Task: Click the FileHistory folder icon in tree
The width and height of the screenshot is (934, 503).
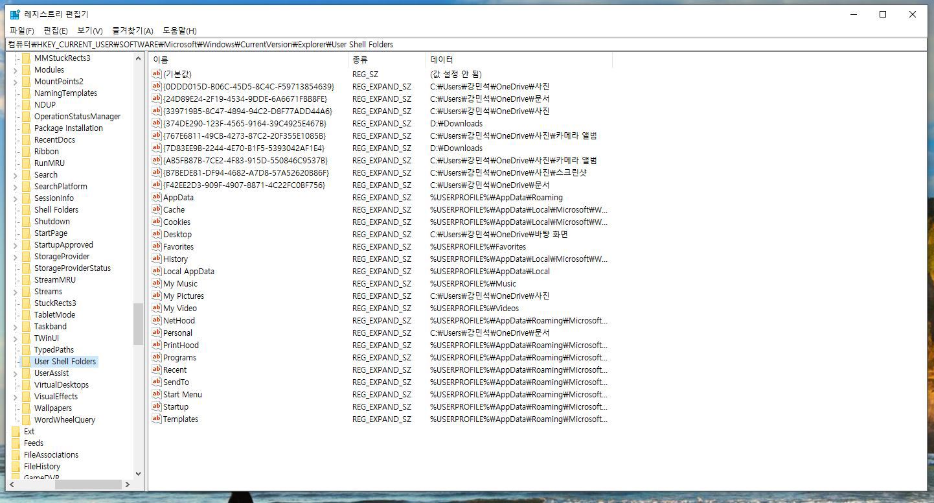Action: pyautogui.click(x=16, y=466)
